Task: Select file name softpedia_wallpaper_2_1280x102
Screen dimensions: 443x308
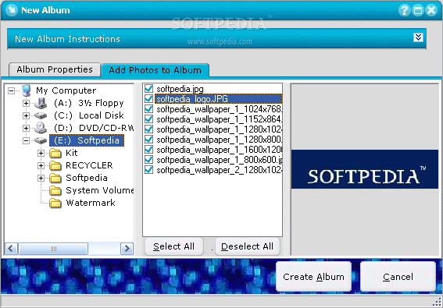Action: pyautogui.click(x=219, y=170)
